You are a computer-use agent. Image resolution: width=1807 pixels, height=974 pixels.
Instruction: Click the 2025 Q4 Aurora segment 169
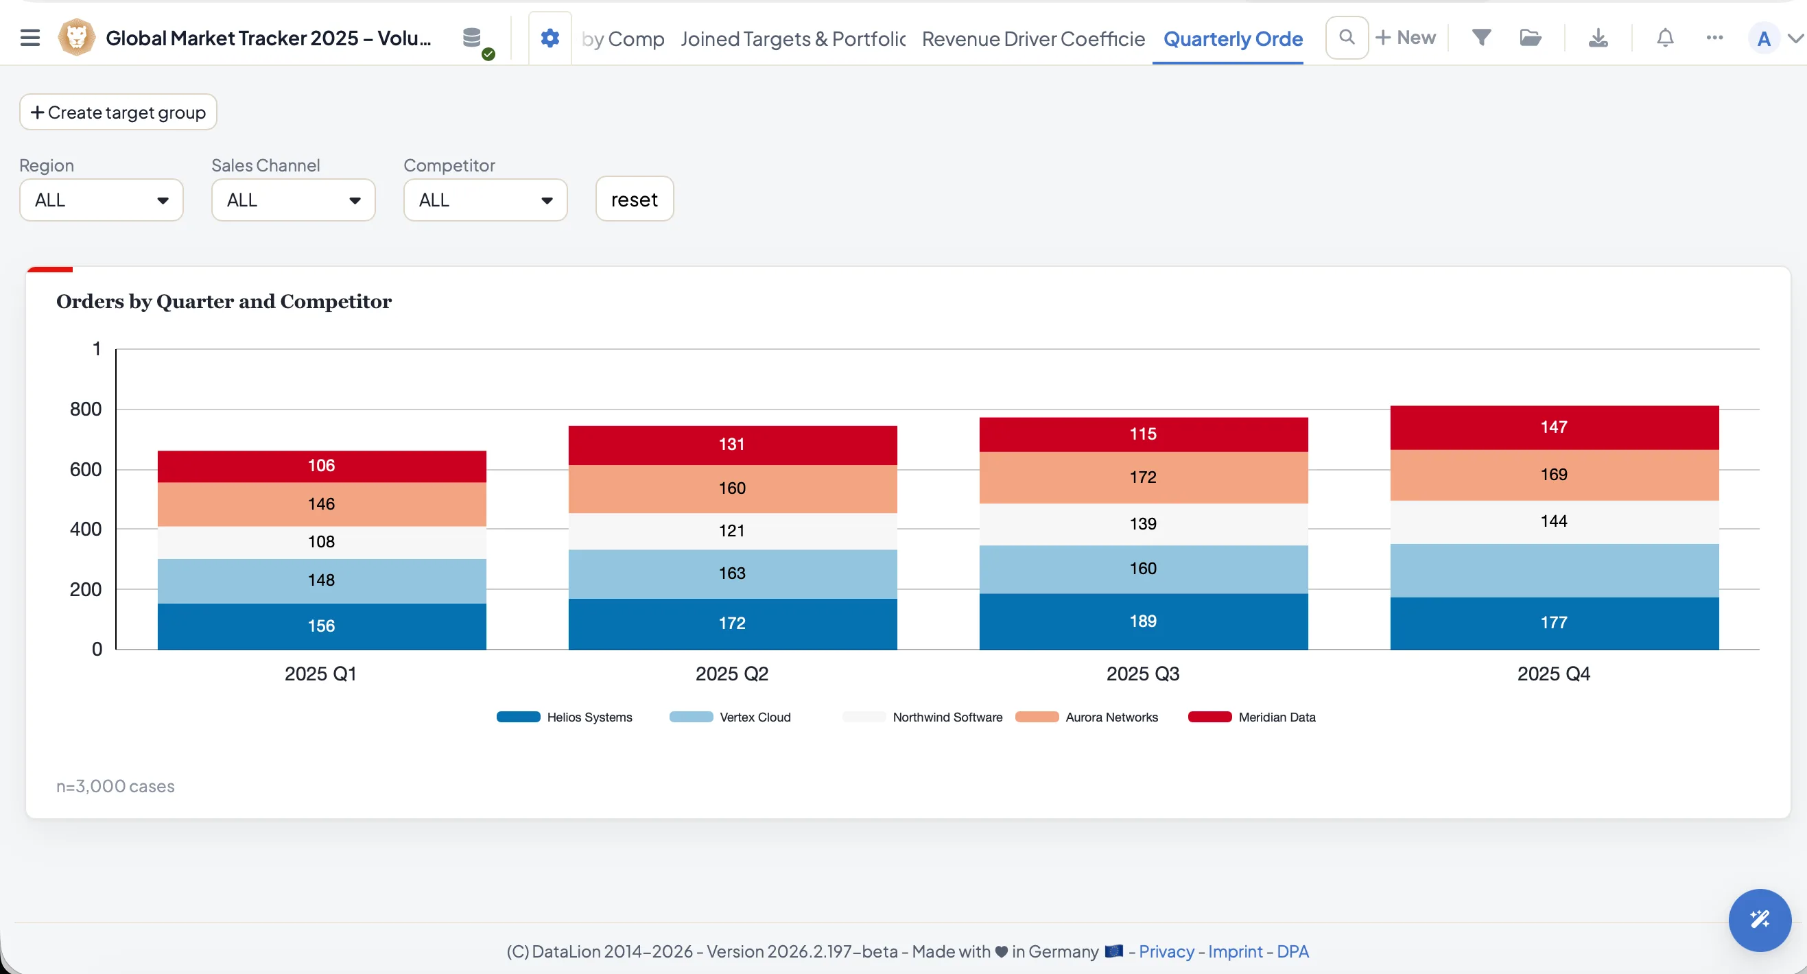1555,475
